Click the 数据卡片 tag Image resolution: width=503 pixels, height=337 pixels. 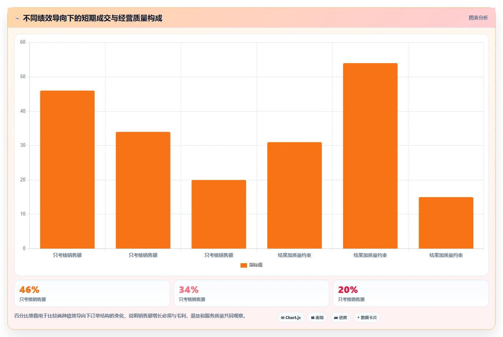[367, 318]
